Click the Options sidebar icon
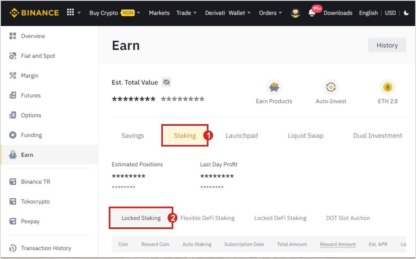This screenshot has height=259, width=416. point(13,115)
